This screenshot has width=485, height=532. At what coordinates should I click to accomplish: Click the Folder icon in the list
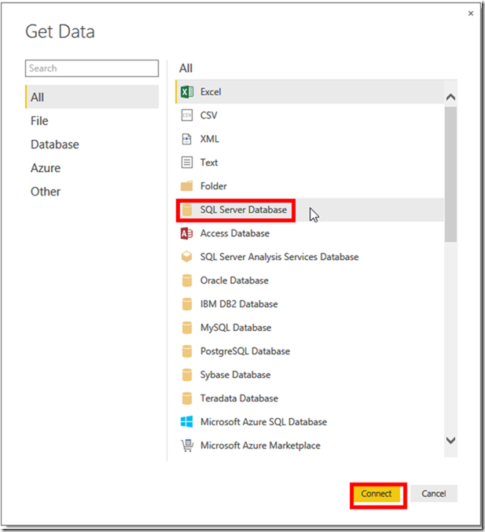point(186,186)
